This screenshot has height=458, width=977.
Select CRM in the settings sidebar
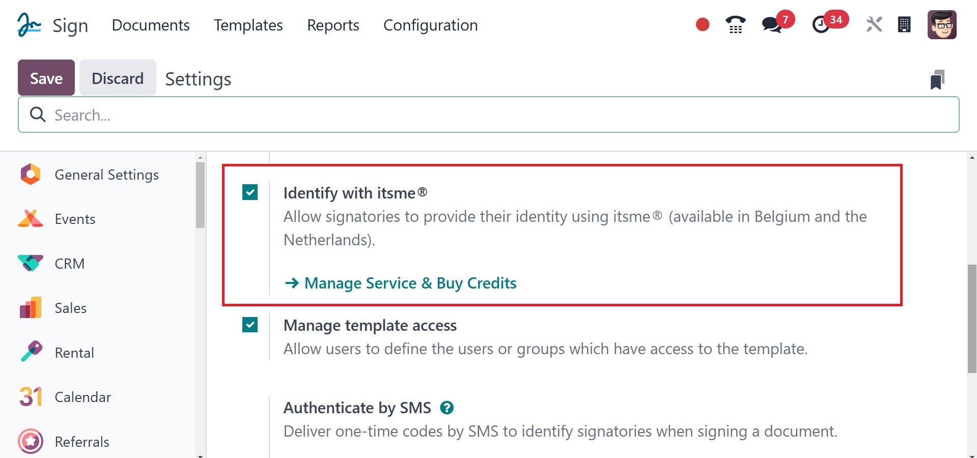[x=70, y=264]
